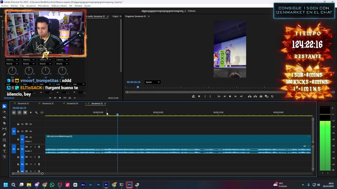Click the Lift button in Program monitor
This screenshot has width=337, height=189.
click(x=250, y=96)
